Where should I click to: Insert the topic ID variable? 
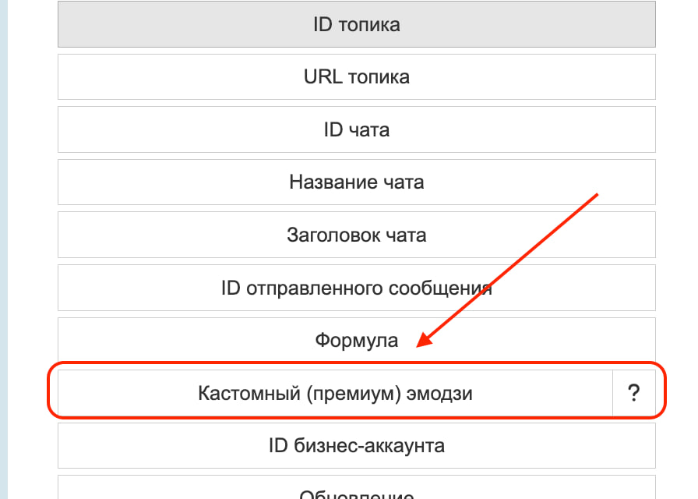356,24
